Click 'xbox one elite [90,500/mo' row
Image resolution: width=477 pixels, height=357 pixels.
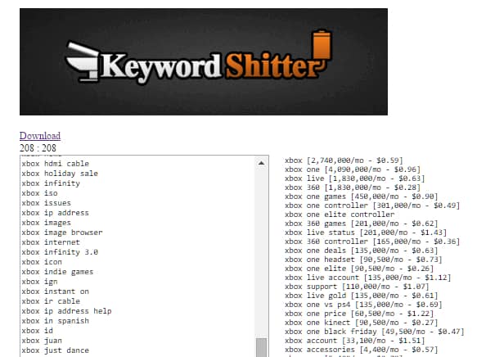tap(359, 269)
